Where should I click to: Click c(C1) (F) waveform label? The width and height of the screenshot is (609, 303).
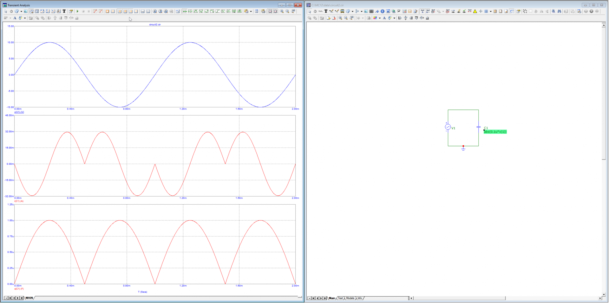tap(19, 289)
